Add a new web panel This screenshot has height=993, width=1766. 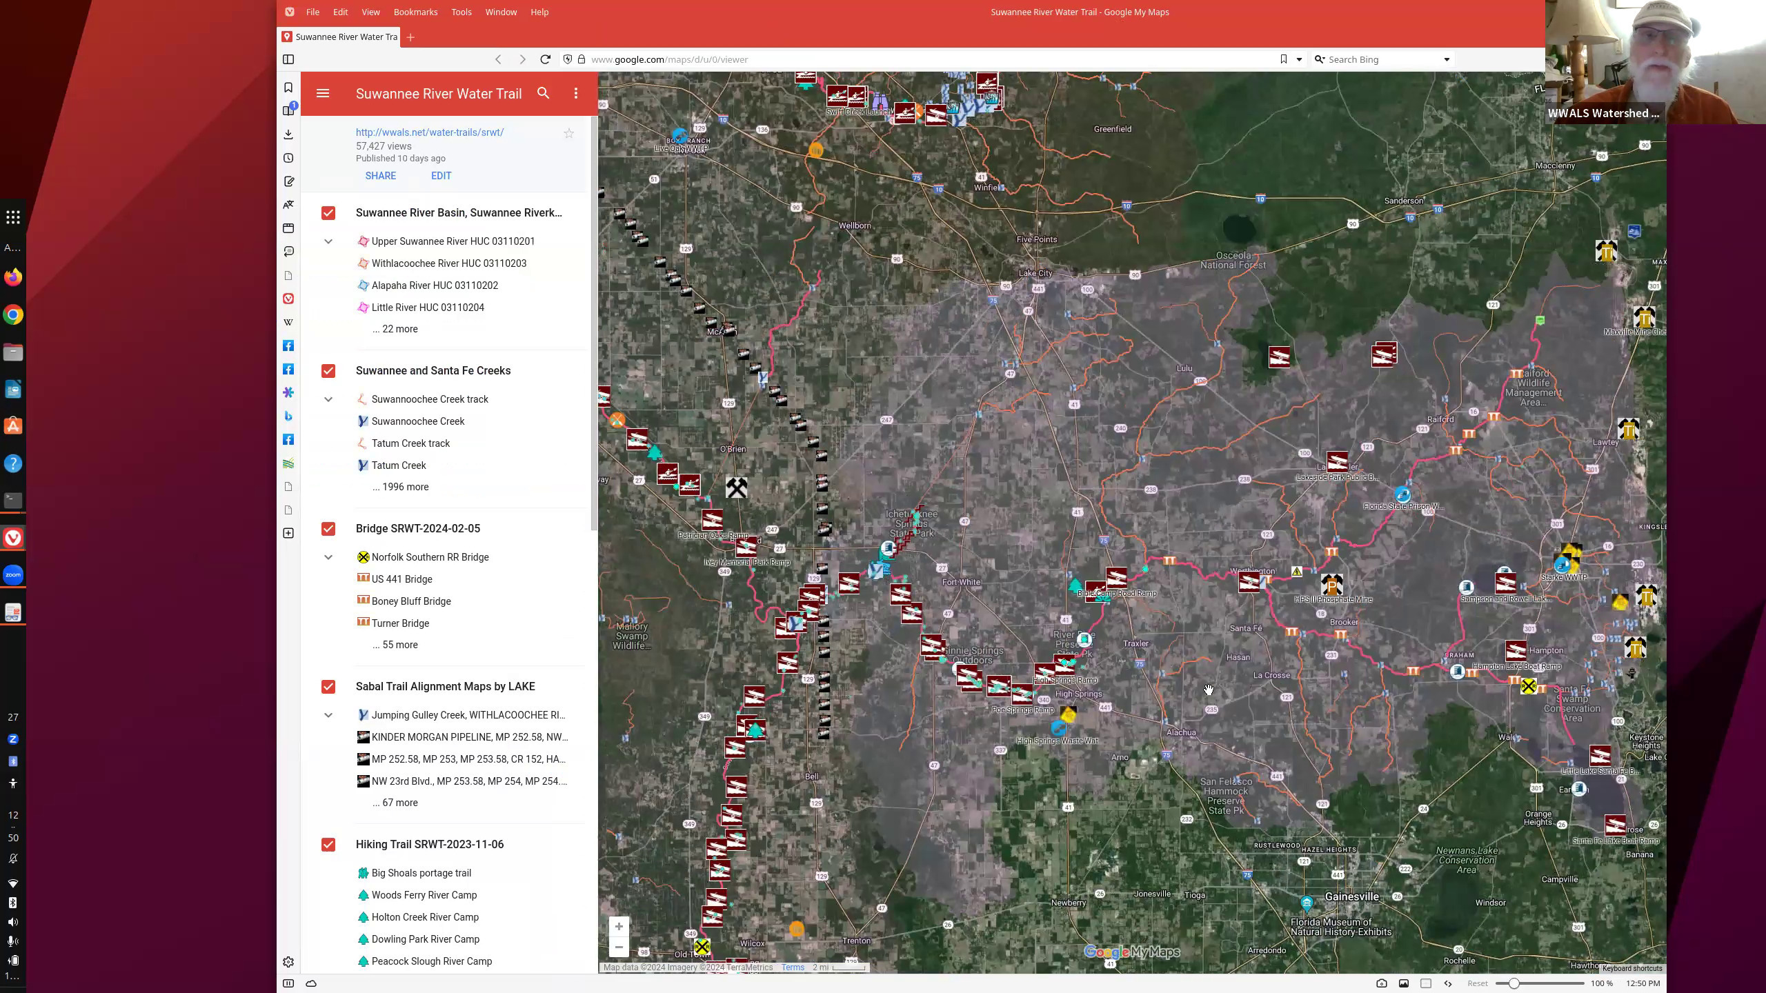tap(288, 533)
